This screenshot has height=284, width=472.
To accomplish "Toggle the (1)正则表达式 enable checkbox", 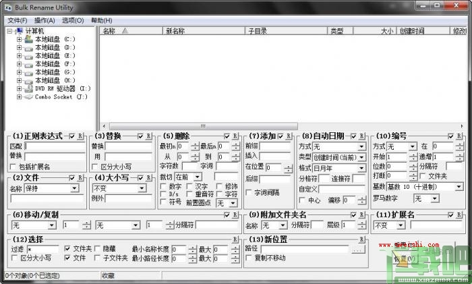I will [x=71, y=136].
